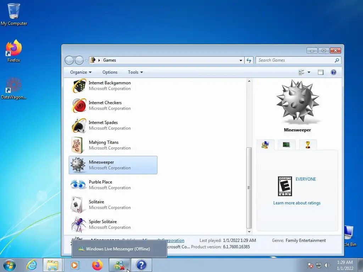Click the games list scrollbar up arrow

pyautogui.click(x=249, y=81)
